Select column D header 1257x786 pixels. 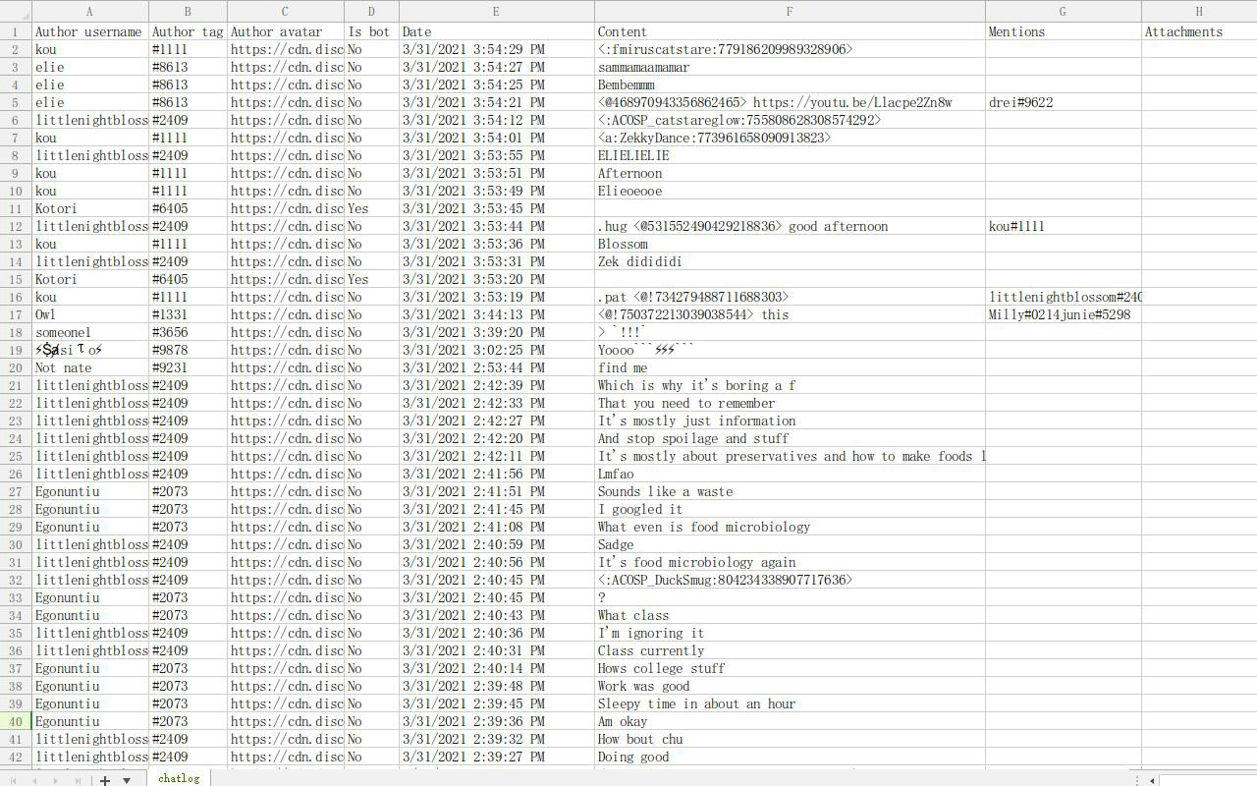coord(371,11)
